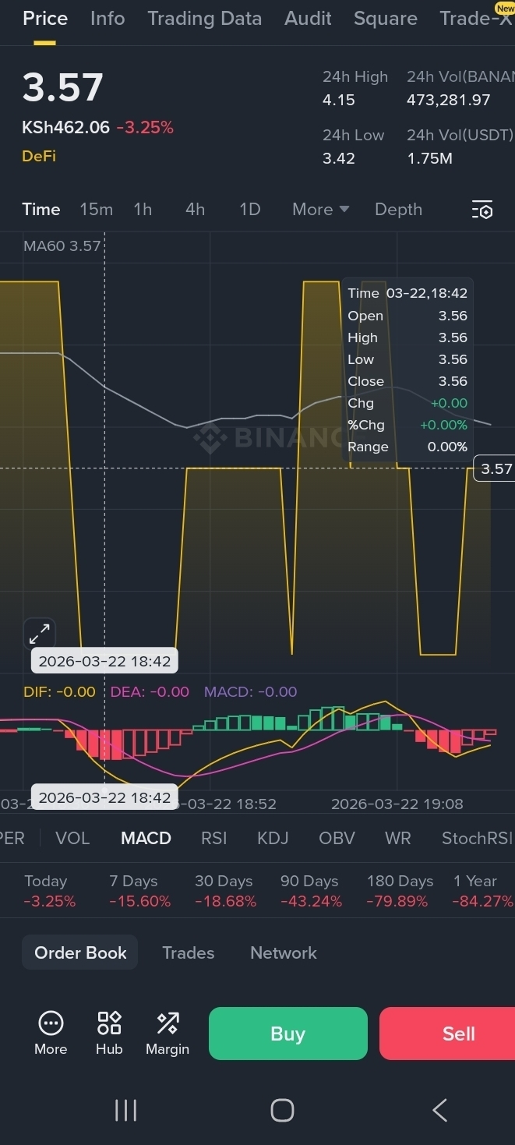Select the WR indicator
This screenshot has width=515, height=1145.
pos(398,839)
